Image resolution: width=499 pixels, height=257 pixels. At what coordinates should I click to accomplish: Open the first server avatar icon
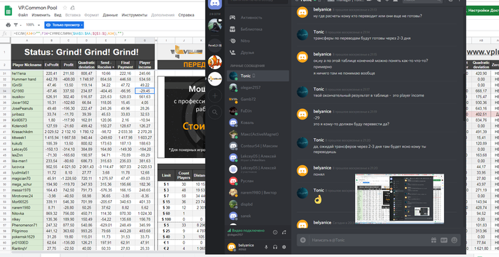point(215,26)
